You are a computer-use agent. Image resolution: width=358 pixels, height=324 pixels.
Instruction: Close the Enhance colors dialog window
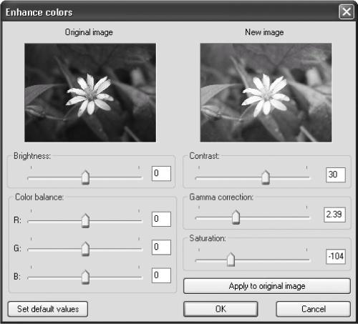pos(347,12)
